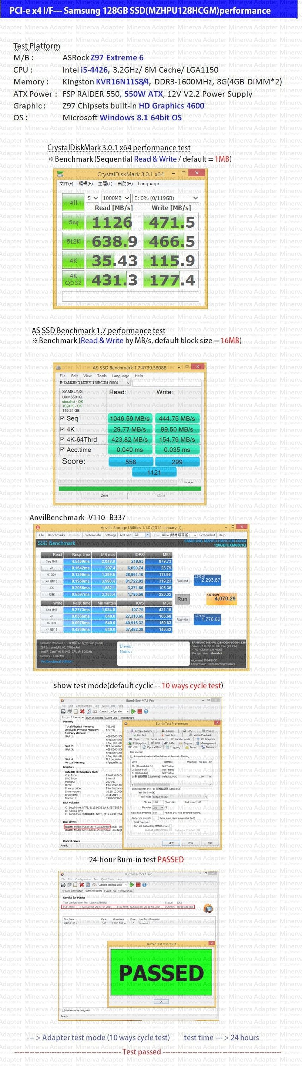Open System Info in Anvil's Storage Utilities
Viewport: 302px width, 1066px height.
pyautogui.click(x=93, y=535)
